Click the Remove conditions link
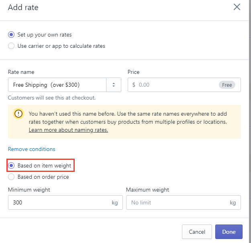This screenshot has height=243, width=251. 32,149
